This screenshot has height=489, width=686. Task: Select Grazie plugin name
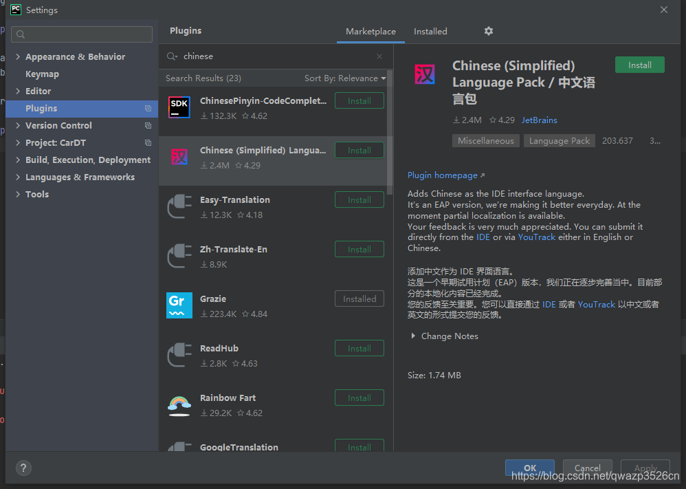[x=213, y=298]
